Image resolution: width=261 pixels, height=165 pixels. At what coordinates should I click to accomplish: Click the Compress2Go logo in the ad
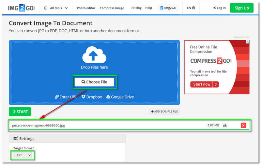pos(211,61)
